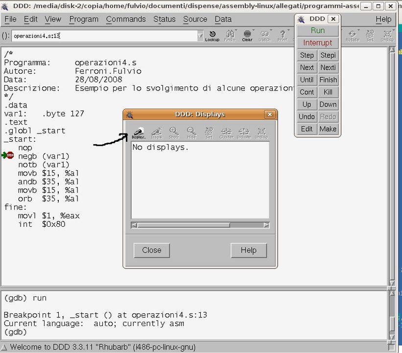Click the Lookup toolbar icon
This screenshot has height=353, width=402.
tap(212, 35)
